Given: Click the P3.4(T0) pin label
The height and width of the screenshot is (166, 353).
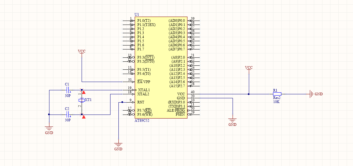Looking at the screenshot, I should click(144, 74).
